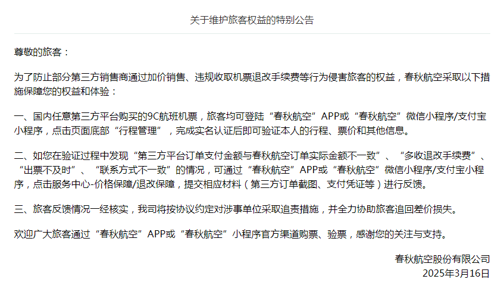Screen dimensions: 504x301
Task: Click the quoted term 行程管理
Action: 141,130
